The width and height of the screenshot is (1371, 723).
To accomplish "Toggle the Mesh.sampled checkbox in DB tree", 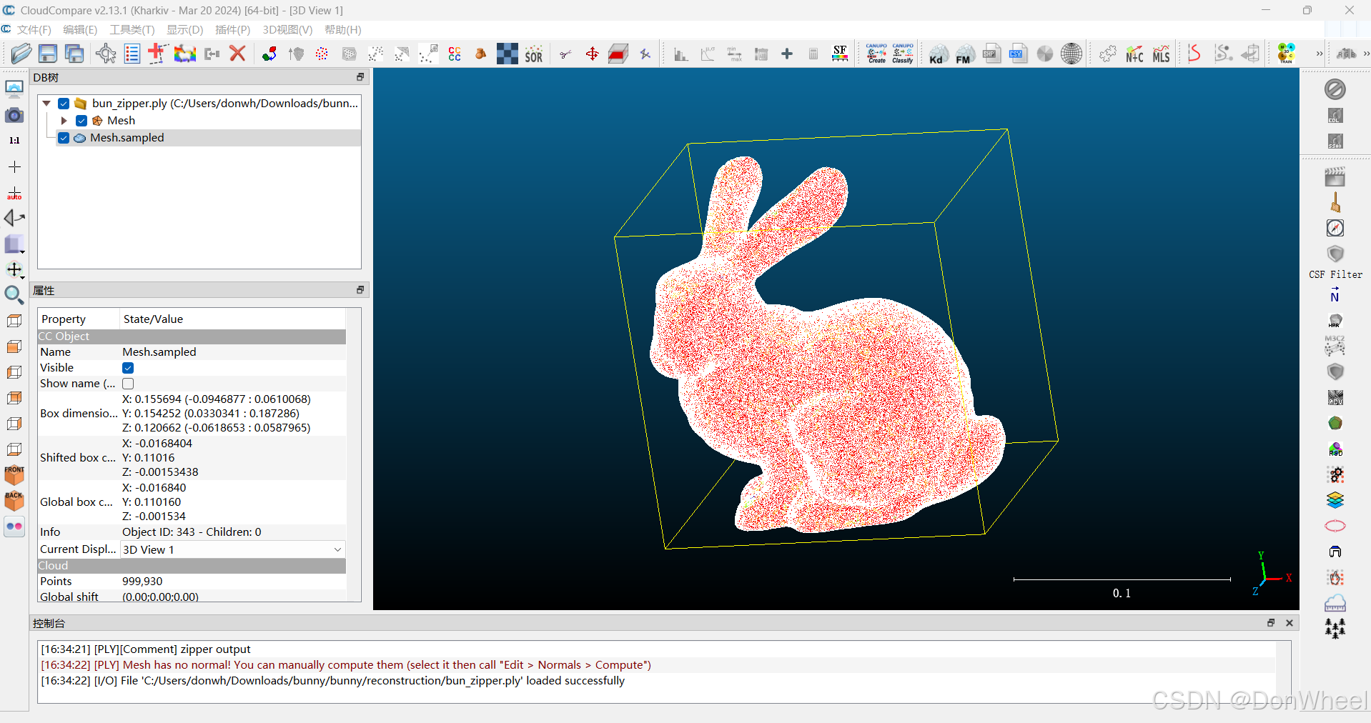I will pos(64,138).
